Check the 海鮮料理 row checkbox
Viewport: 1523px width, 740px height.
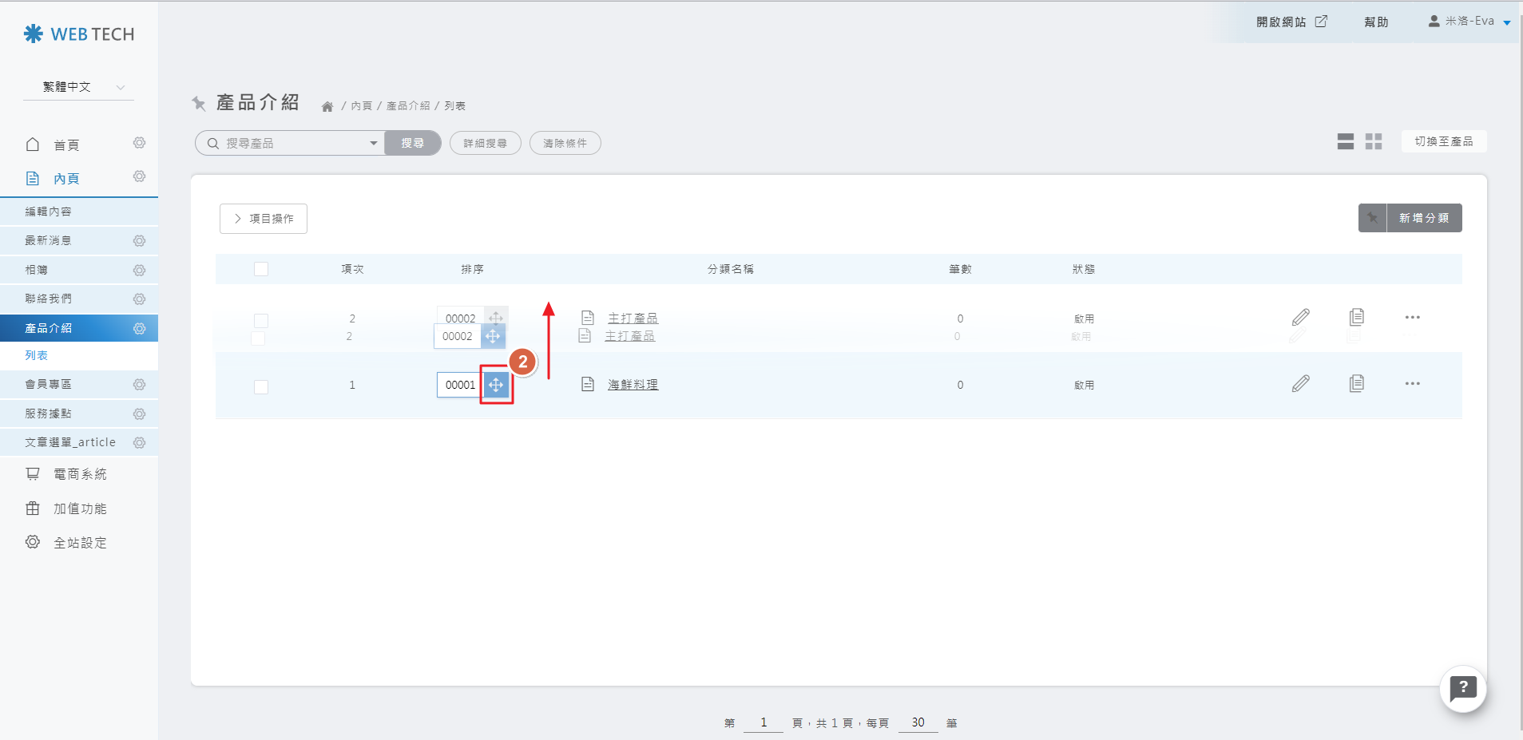(x=261, y=387)
